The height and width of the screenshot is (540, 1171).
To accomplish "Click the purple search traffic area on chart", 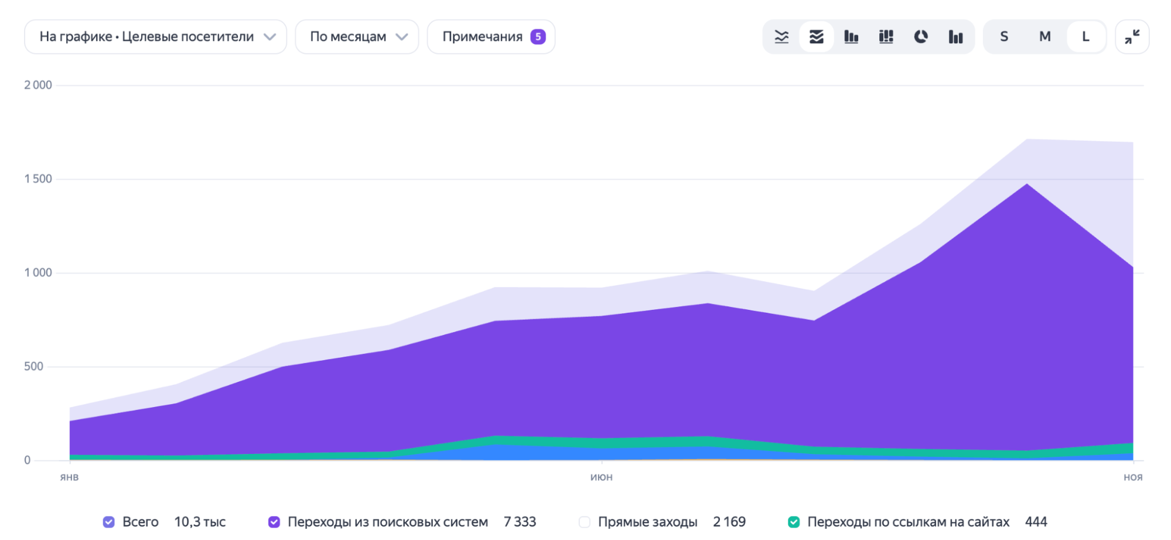I will point(644,375).
